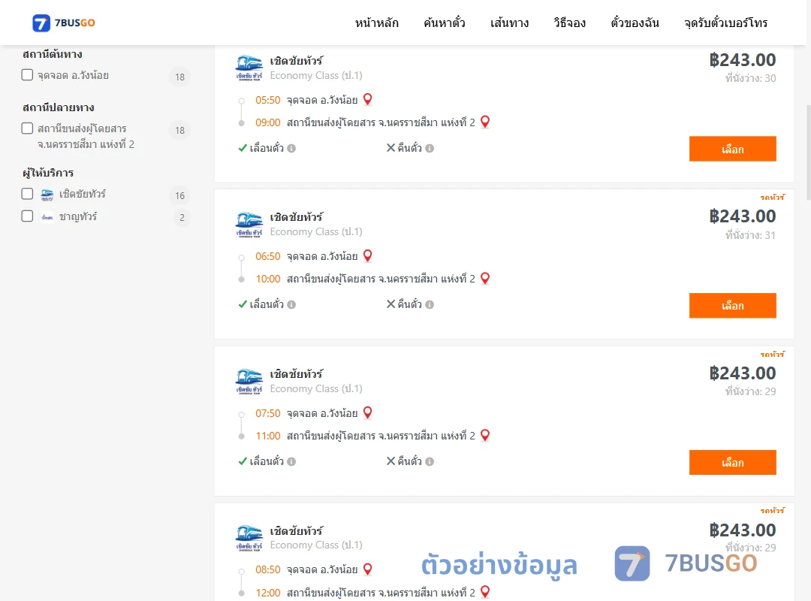Viewport: 811px width, 601px height.
Task: Click count badge 16 beside เชิดชัยทัวร์
Action: click(179, 195)
